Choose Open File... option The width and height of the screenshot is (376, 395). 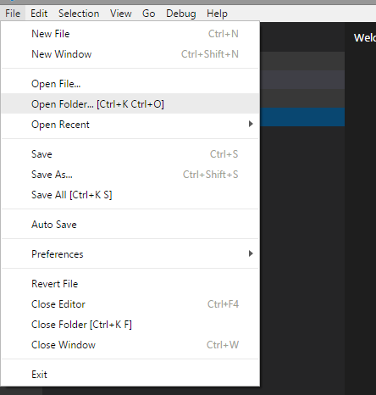130,84
